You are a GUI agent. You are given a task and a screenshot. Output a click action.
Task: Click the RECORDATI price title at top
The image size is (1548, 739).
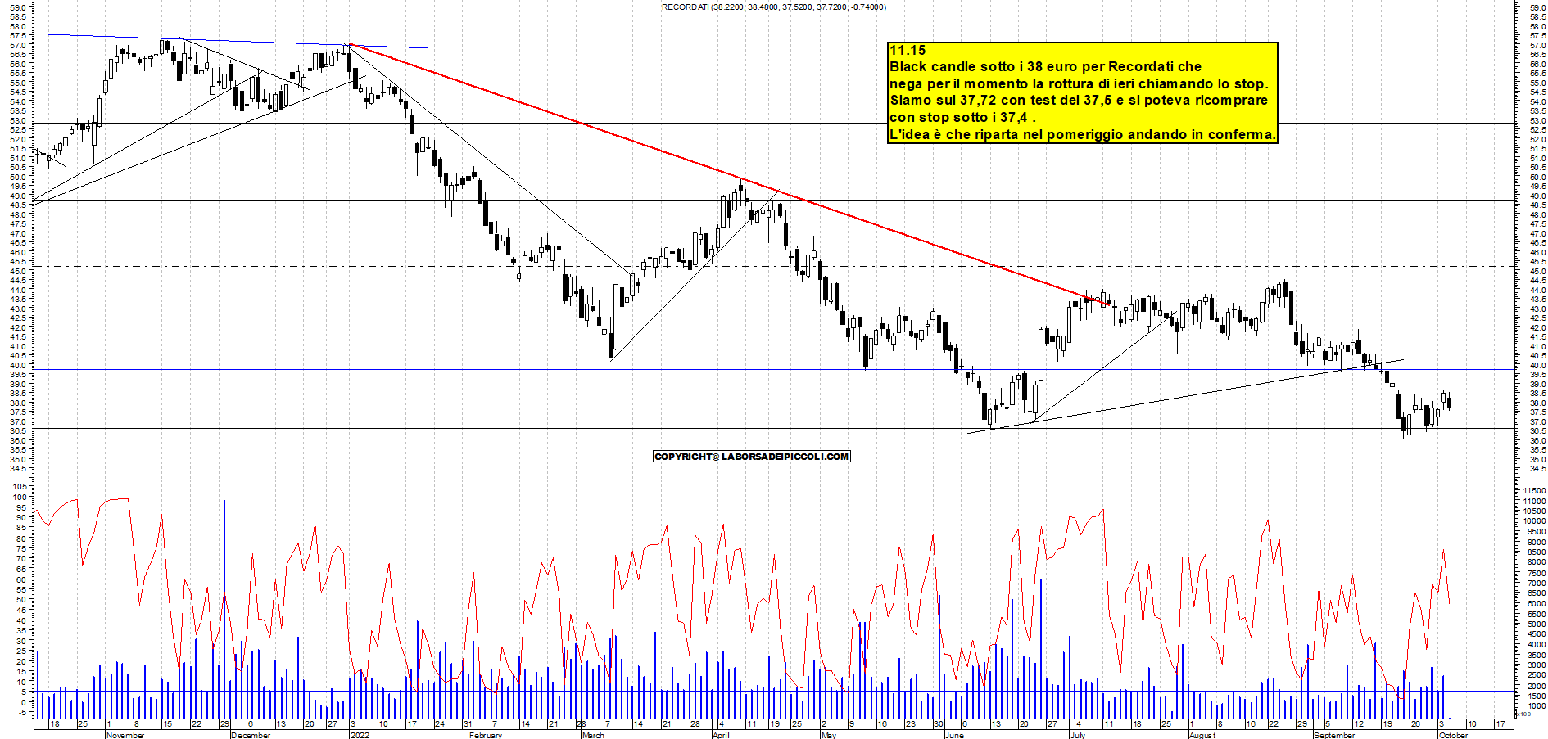[773, 7]
